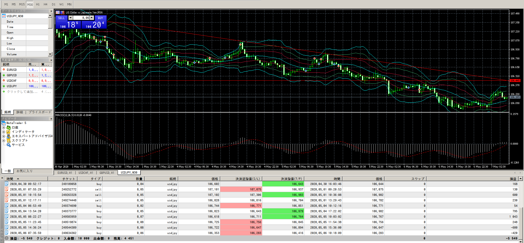
Task: Expand the 口座 tree node
Action: (x=4, y=127)
